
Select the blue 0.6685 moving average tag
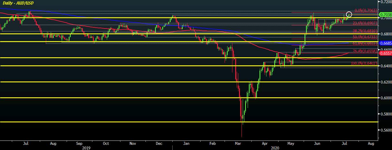[x=385, y=43]
